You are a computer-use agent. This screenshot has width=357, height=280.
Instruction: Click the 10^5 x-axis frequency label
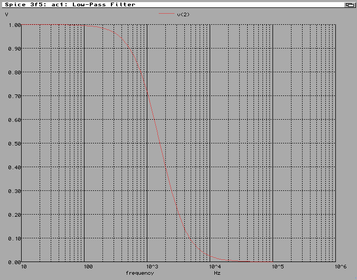click(278, 267)
